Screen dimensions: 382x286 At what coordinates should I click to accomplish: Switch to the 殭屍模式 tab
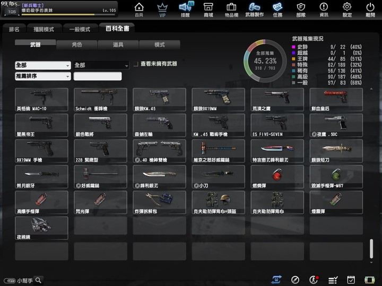coord(44,29)
